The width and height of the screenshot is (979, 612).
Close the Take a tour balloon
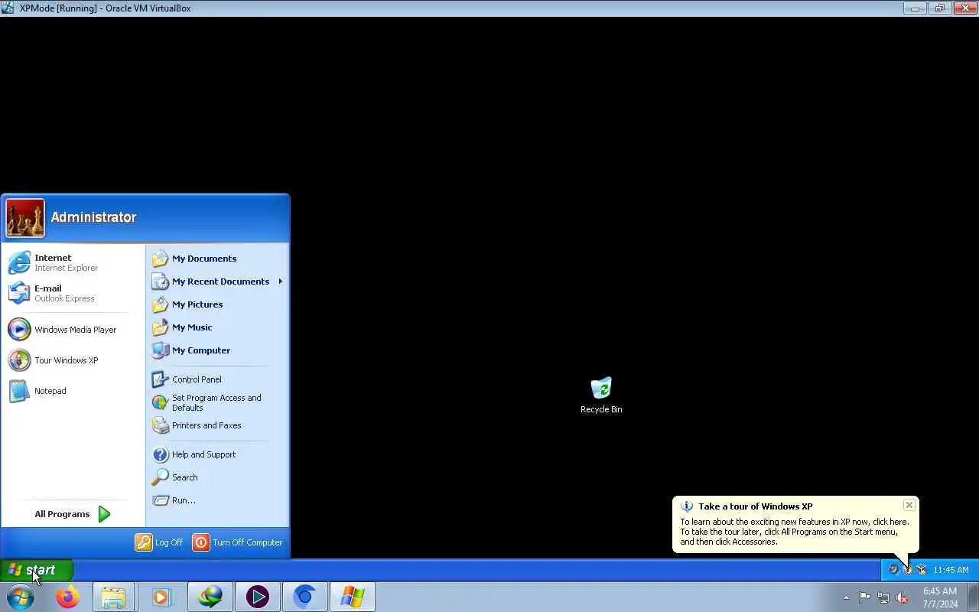point(909,505)
